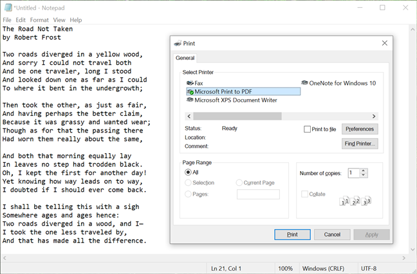Image resolution: width=417 pixels, height=274 pixels.
Task: Click the line "by Robert Frost"
Action: [x=32, y=37]
